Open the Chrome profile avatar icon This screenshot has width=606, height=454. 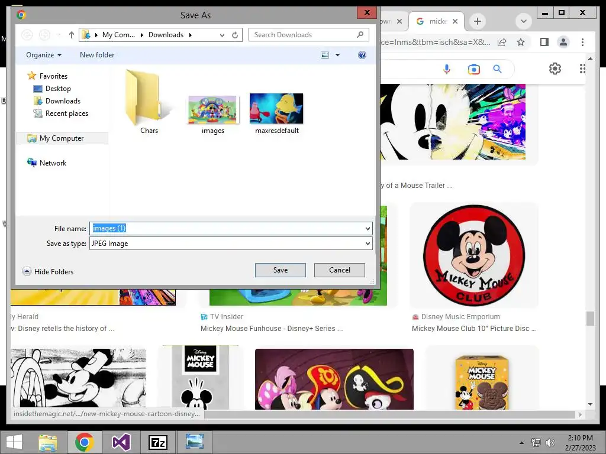pos(563,42)
